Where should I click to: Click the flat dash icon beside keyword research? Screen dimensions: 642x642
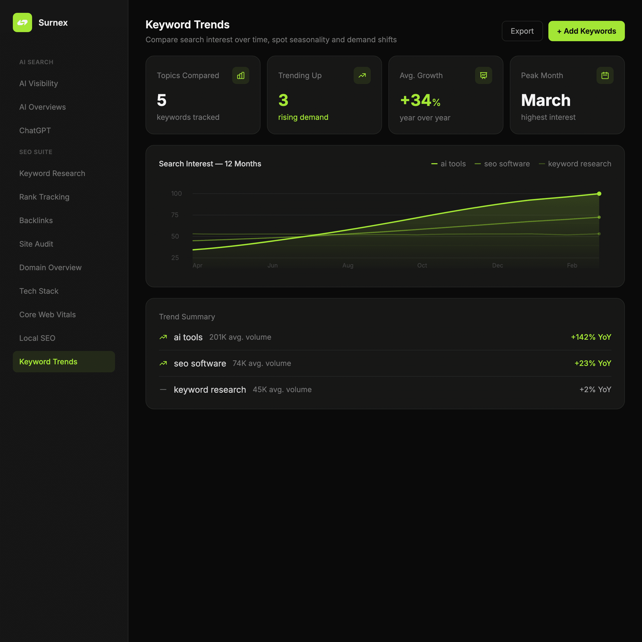pyautogui.click(x=163, y=389)
